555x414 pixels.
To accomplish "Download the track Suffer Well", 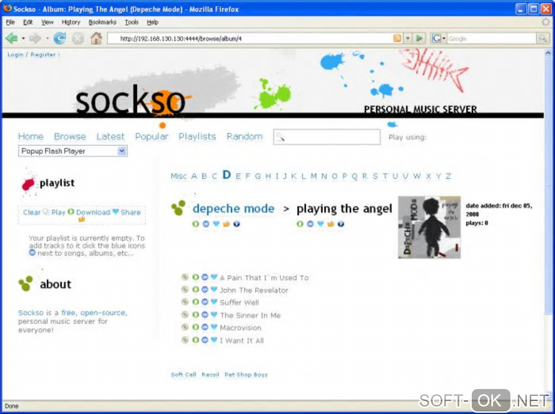I will pyautogui.click(x=214, y=302).
